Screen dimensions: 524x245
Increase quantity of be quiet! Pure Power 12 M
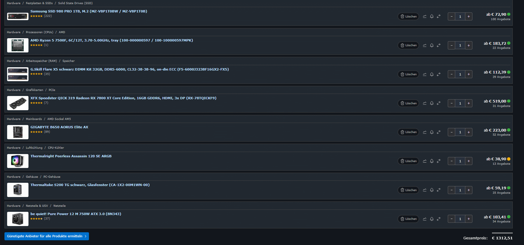(x=469, y=219)
